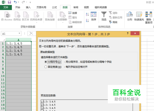Screen dimensions: 154x111
Task: Switch to the 开始 ribbon tab
Action: 18,7
